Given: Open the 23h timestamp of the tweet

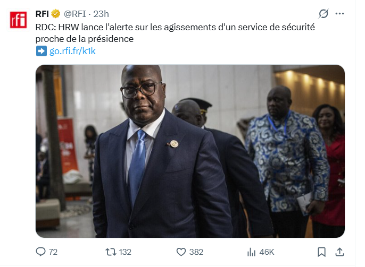Looking at the screenshot, I should click(101, 14).
